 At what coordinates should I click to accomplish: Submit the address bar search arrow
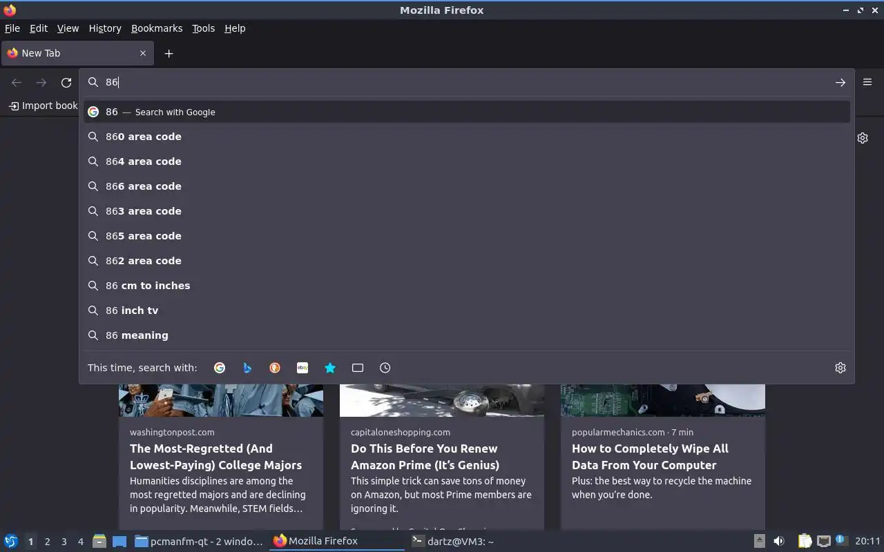pos(840,82)
